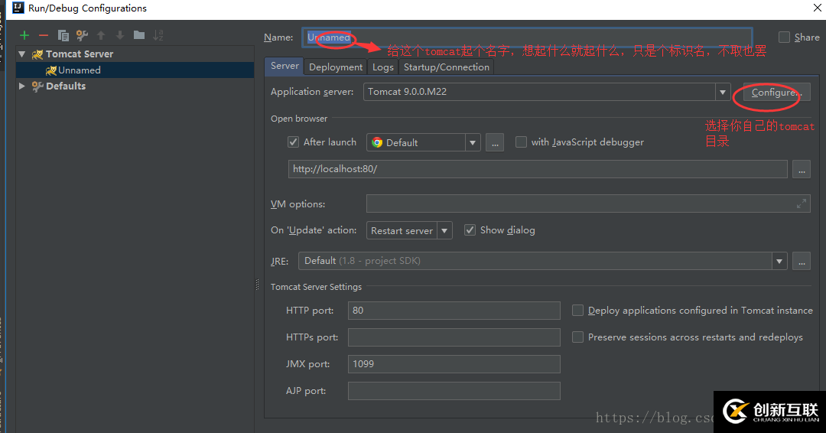Expand the Defaults tree node
The height and width of the screenshot is (433, 826).
(x=22, y=86)
